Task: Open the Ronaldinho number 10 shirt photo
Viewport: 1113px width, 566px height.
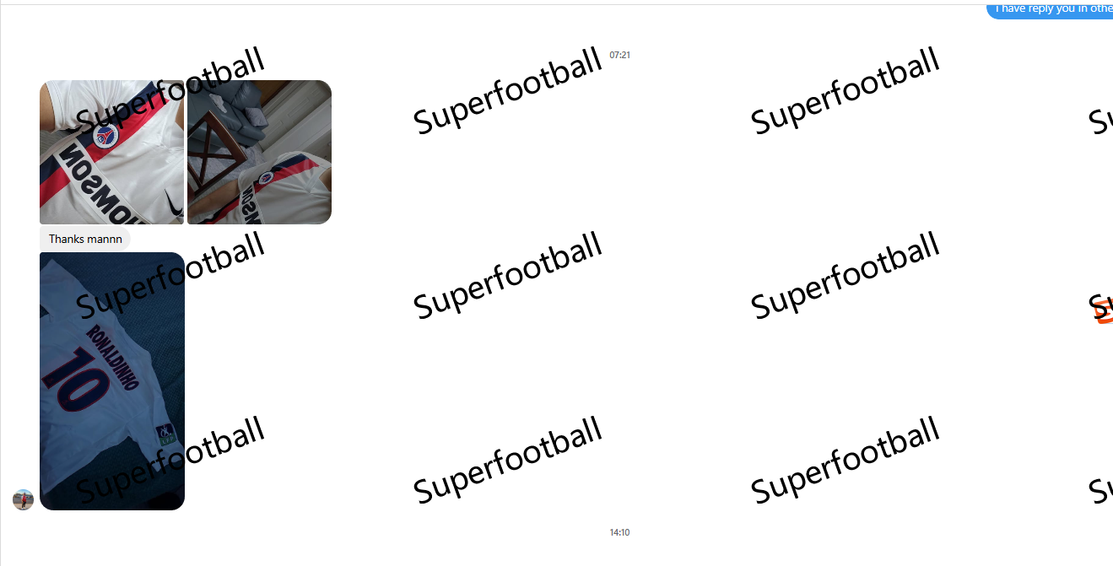Action: pos(112,381)
